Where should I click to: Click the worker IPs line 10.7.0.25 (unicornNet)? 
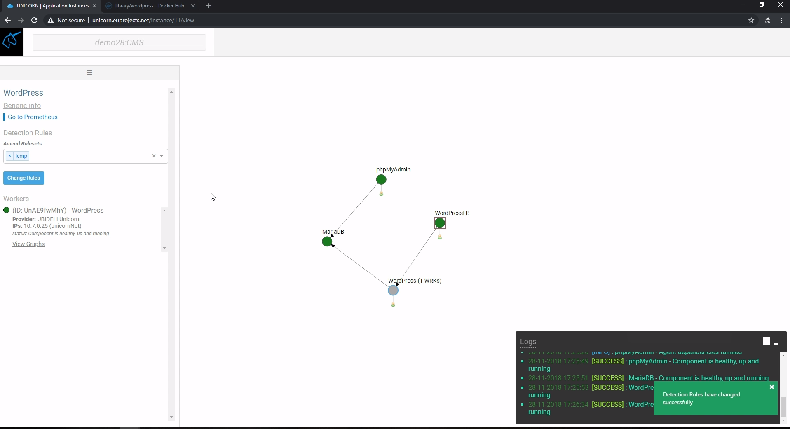(47, 226)
